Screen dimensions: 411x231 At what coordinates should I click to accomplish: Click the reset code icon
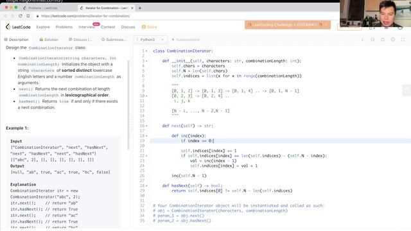click(x=383, y=40)
